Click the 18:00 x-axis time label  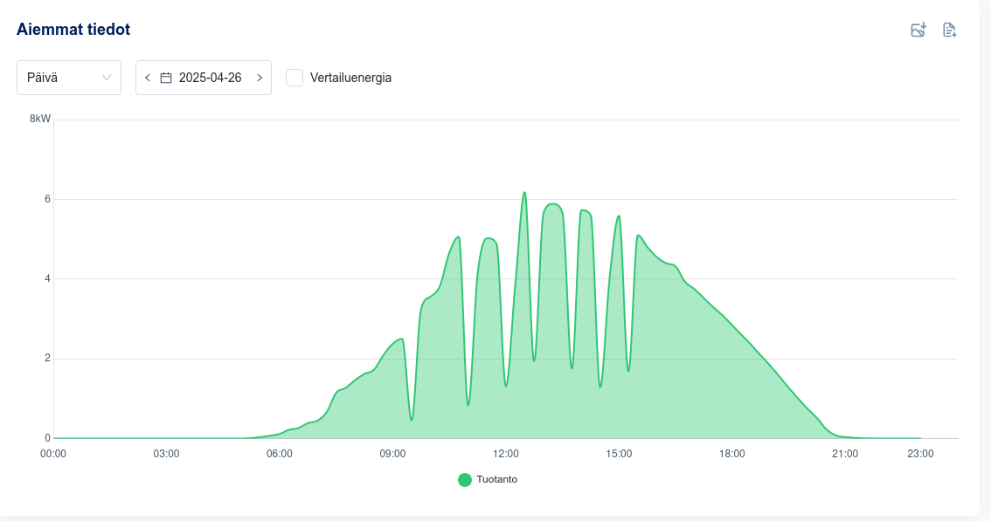732,454
